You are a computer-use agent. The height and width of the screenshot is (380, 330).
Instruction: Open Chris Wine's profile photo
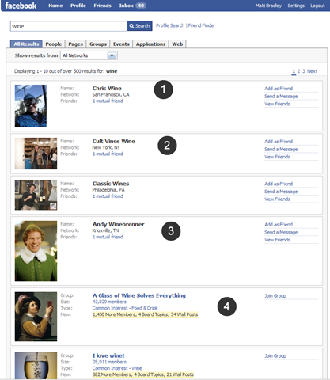31,106
